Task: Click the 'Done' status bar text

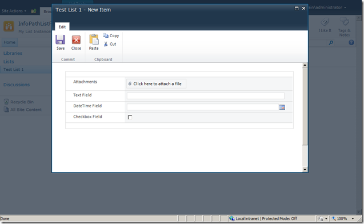Action: pos(5,218)
